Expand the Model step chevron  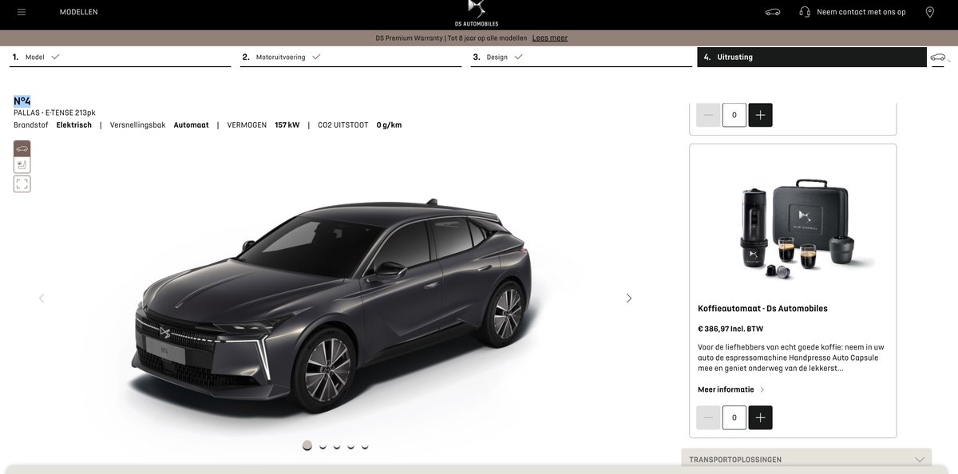click(x=55, y=57)
